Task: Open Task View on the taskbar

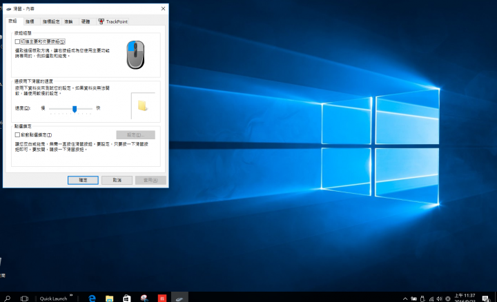Action: 24,298
